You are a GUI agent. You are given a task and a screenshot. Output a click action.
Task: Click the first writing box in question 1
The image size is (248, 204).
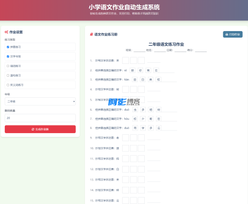click(125, 61)
